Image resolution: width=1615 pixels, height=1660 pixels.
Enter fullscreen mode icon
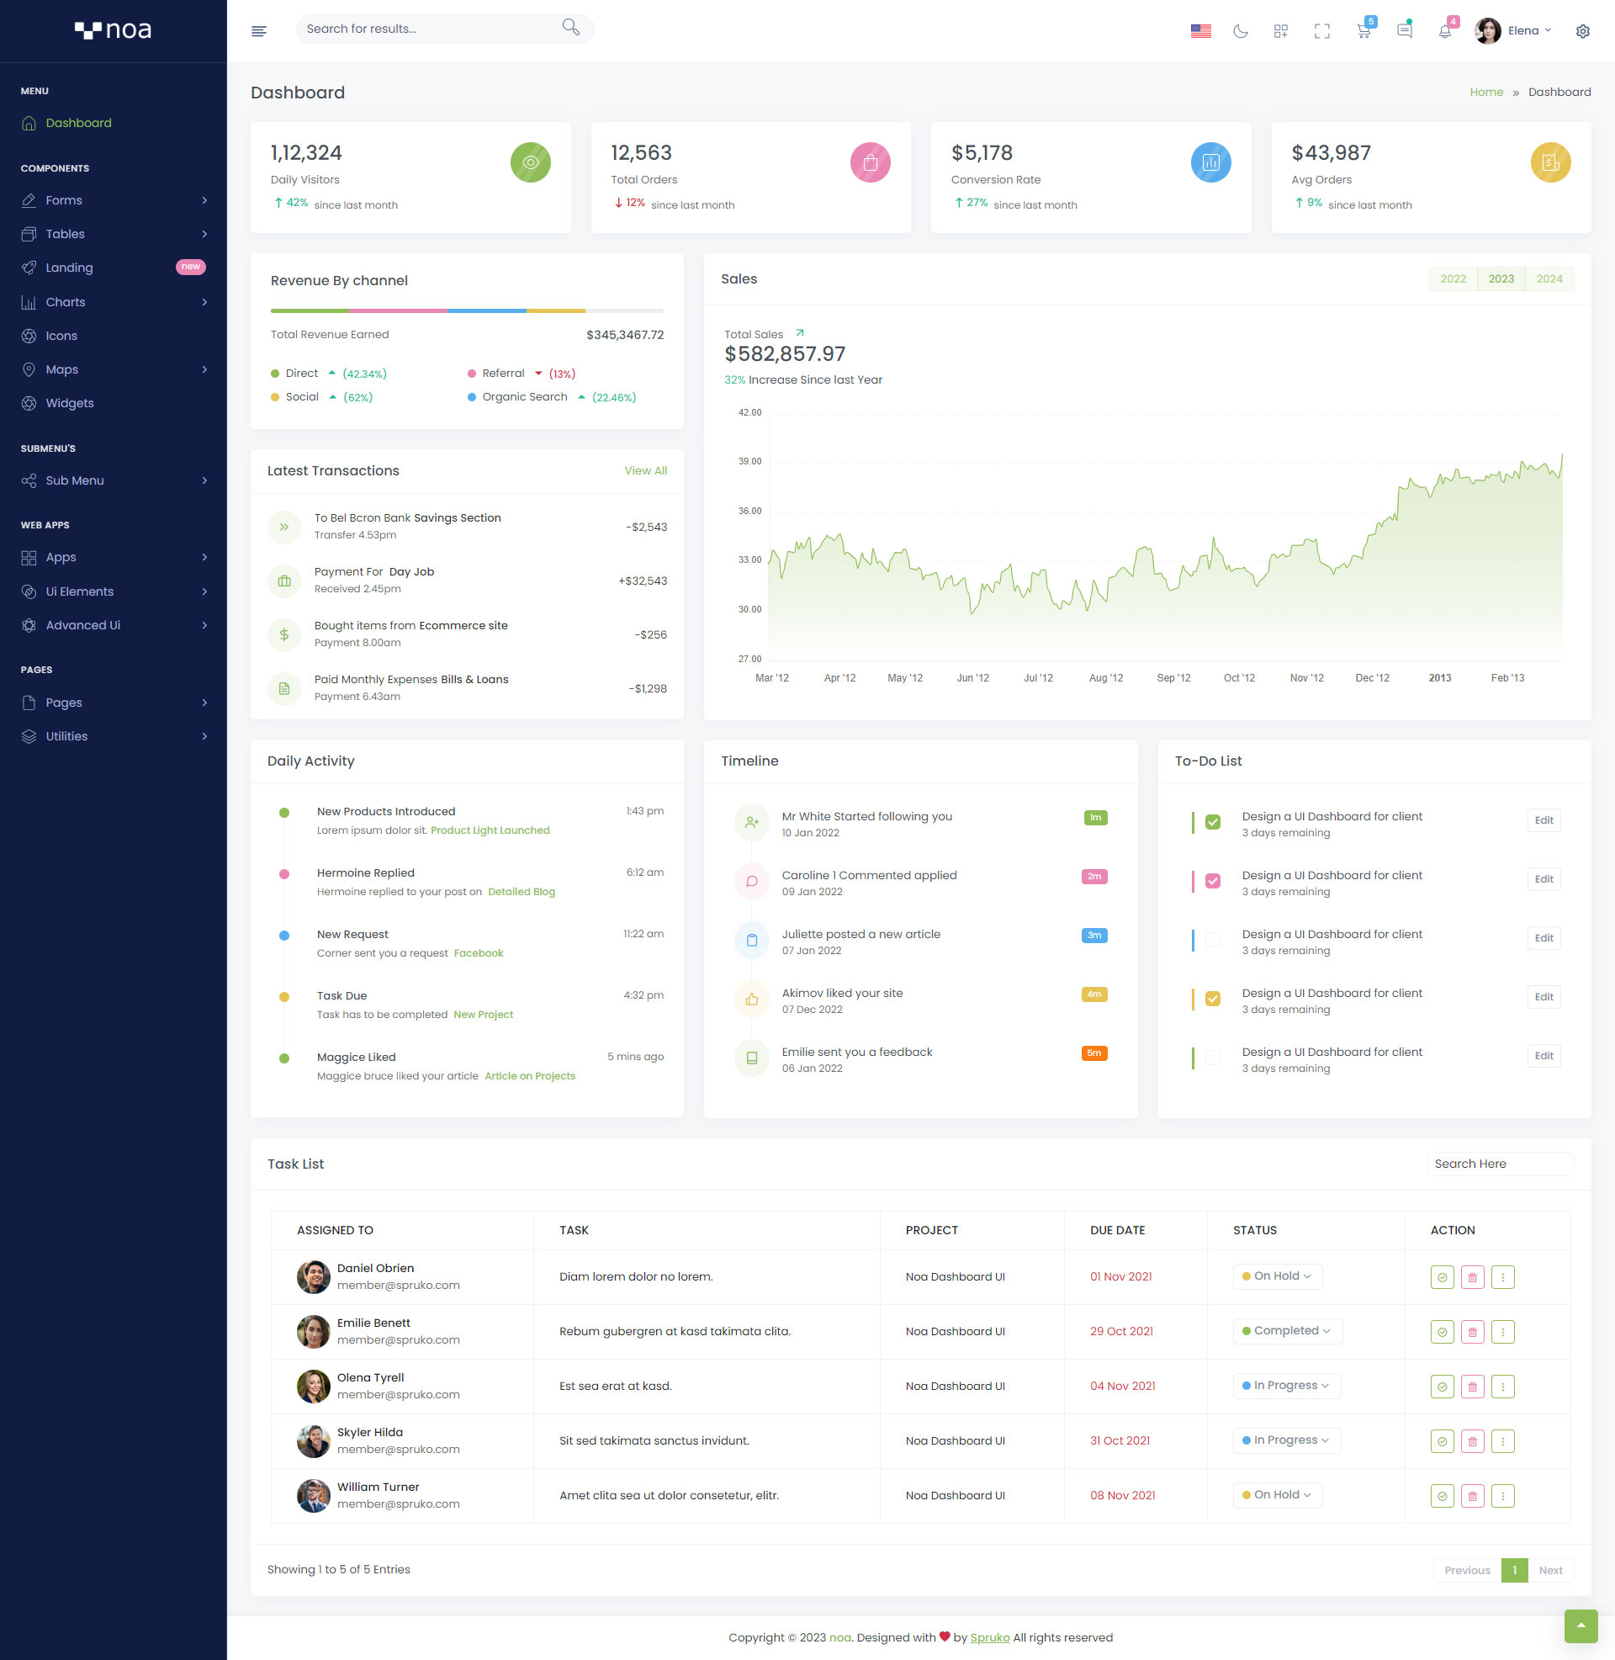point(1321,31)
